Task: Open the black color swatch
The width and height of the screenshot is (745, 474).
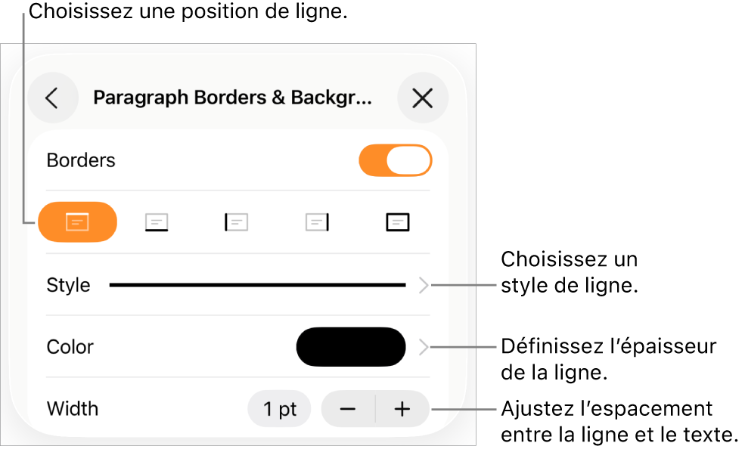Action: point(351,347)
